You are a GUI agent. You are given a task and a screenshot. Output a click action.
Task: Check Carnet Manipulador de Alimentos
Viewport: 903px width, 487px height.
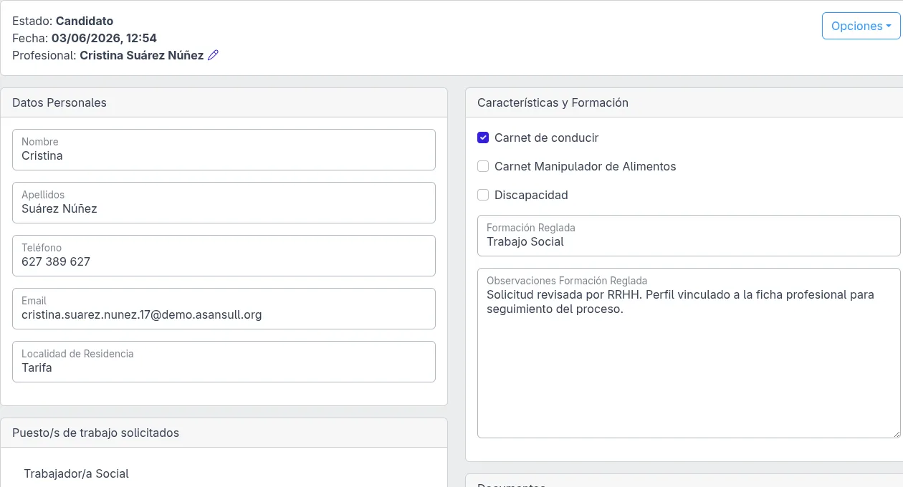483,166
